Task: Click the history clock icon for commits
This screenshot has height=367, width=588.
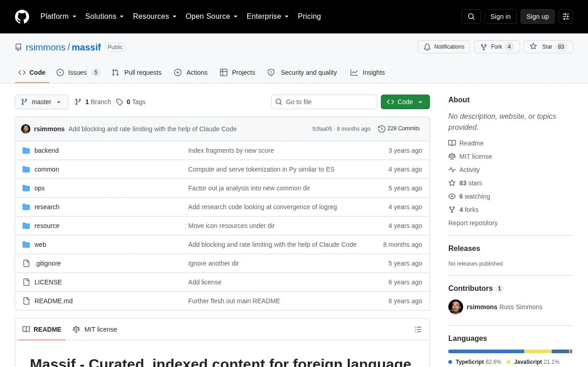Action: (x=381, y=129)
